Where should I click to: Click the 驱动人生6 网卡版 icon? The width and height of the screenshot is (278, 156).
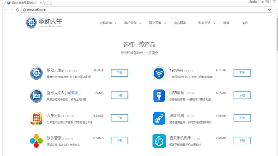point(36,96)
